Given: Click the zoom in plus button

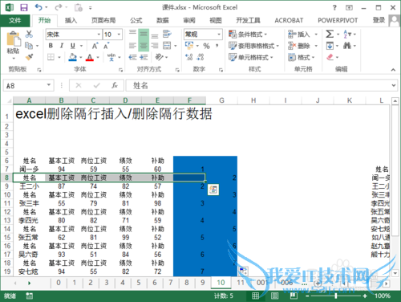Looking at the screenshot, I should tap(365, 296).
